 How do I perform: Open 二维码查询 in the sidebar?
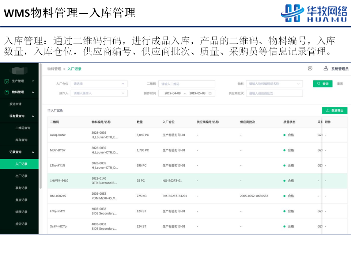(23, 128)
